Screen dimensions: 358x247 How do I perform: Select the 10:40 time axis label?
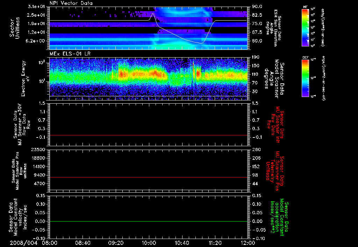[182, 242]
